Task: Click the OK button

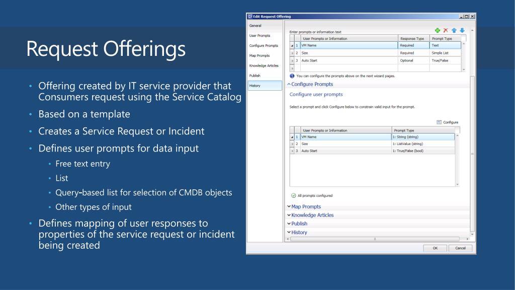Action: (x=435, y=248)
